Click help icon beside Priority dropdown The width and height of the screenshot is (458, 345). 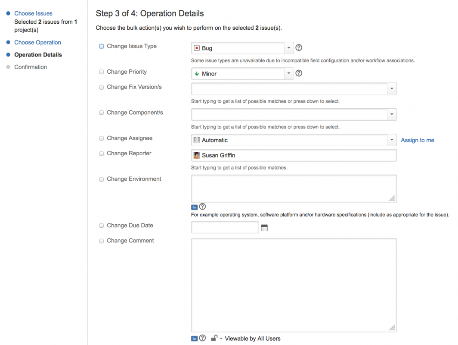pyautogui.click(x=299, y=73)
